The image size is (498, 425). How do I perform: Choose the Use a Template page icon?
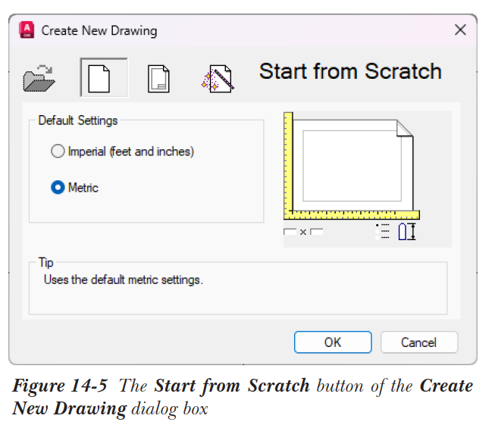coord(158,79)
